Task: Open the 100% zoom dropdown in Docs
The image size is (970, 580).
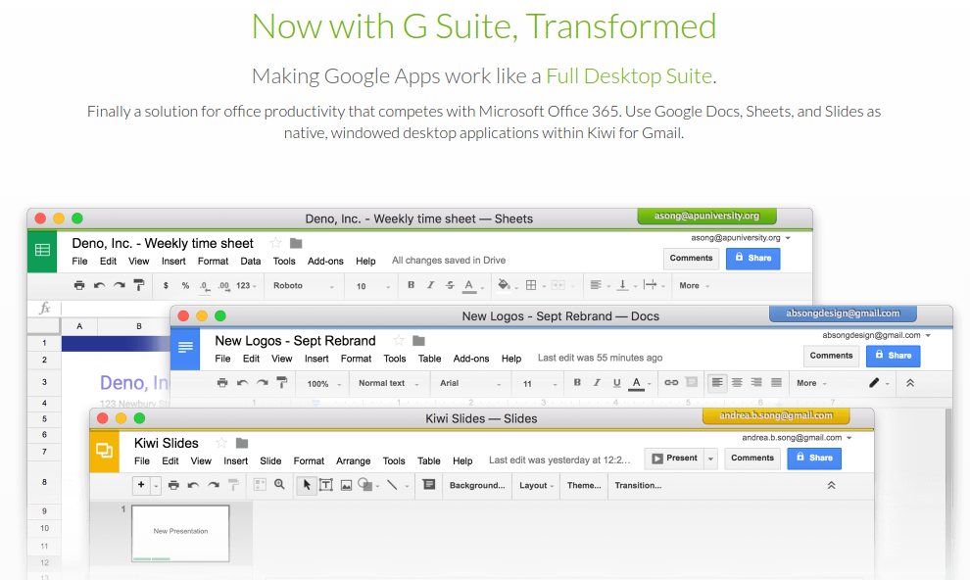Action: click(324, 384)
